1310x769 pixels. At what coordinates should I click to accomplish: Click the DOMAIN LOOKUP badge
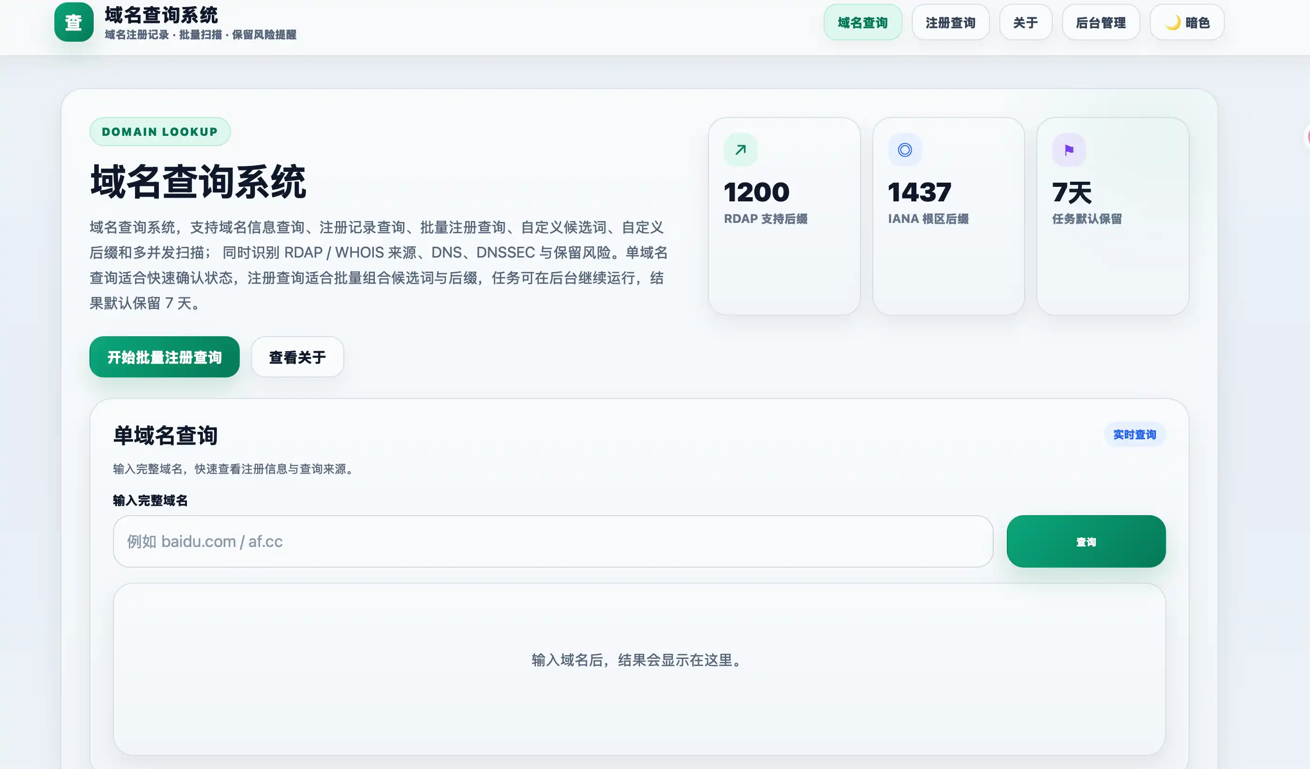160,132
